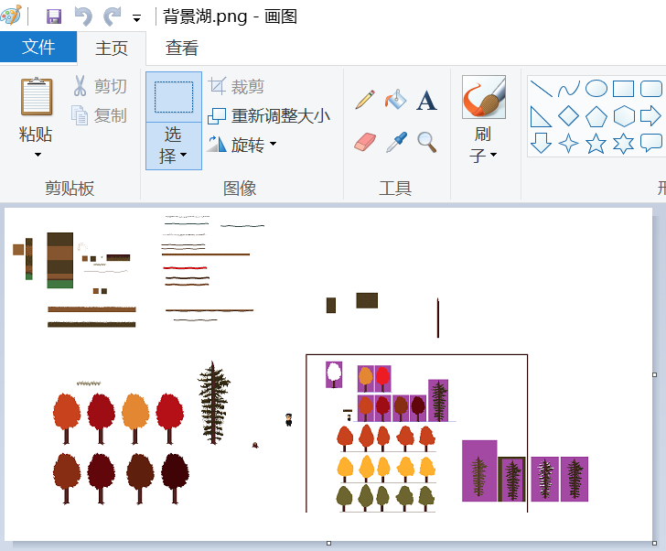Click the Save floppy disk icon

click(54, 17)
